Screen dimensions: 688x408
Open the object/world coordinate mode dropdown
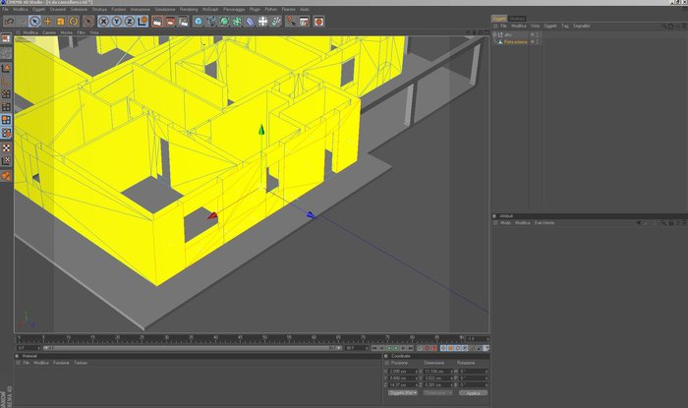click(403, 392)
